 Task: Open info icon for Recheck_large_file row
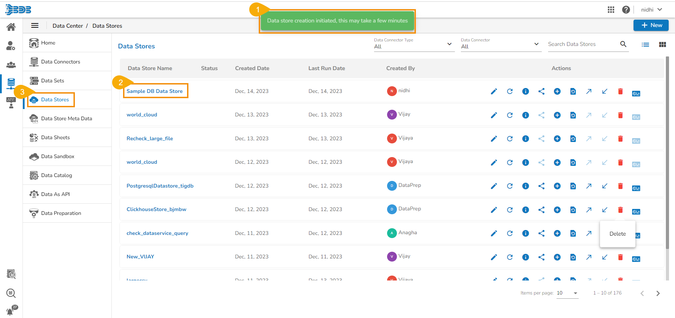click(x=526, y=139)
